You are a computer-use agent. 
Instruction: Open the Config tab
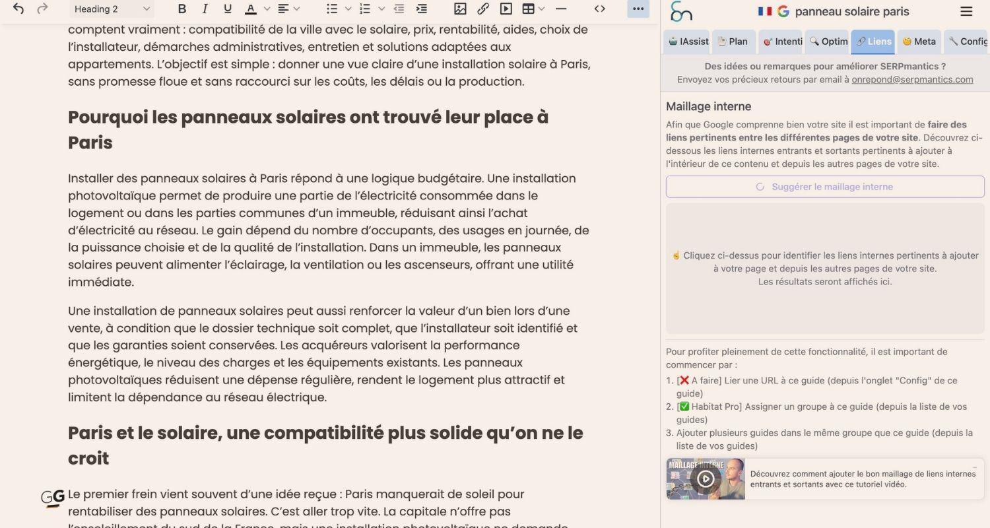(x=967, y=41)
